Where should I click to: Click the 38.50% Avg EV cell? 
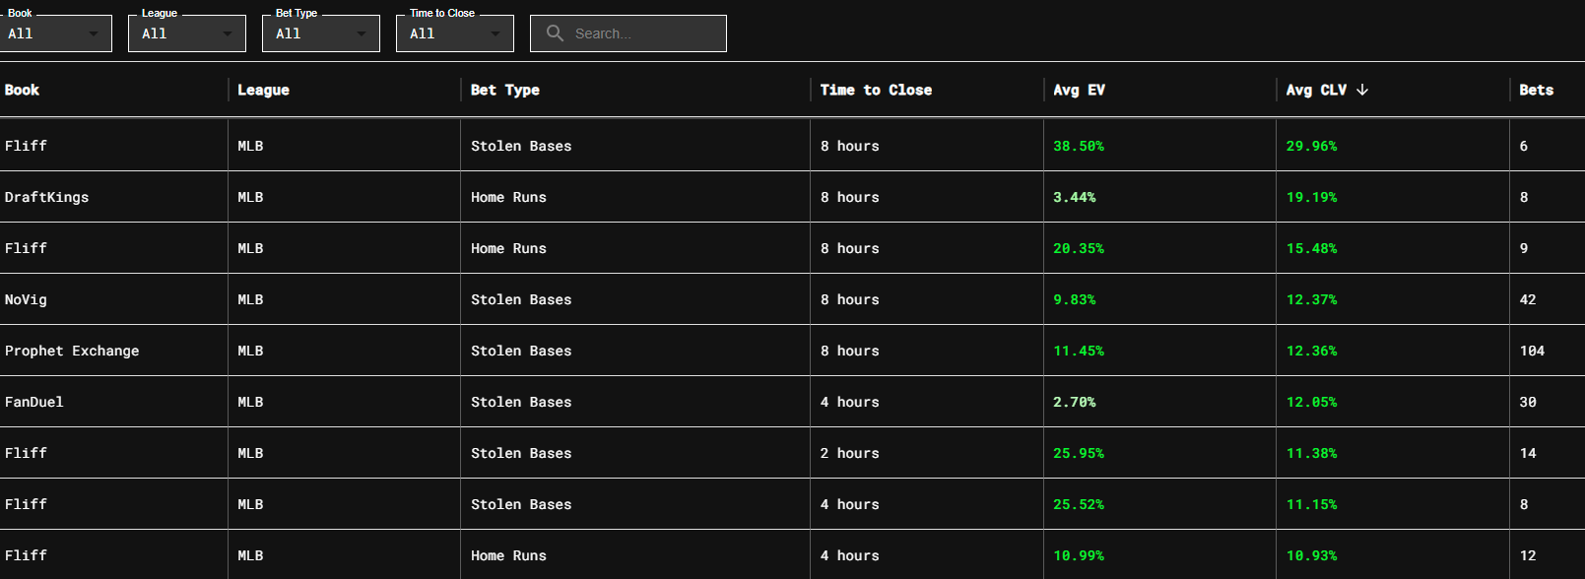1079,146
